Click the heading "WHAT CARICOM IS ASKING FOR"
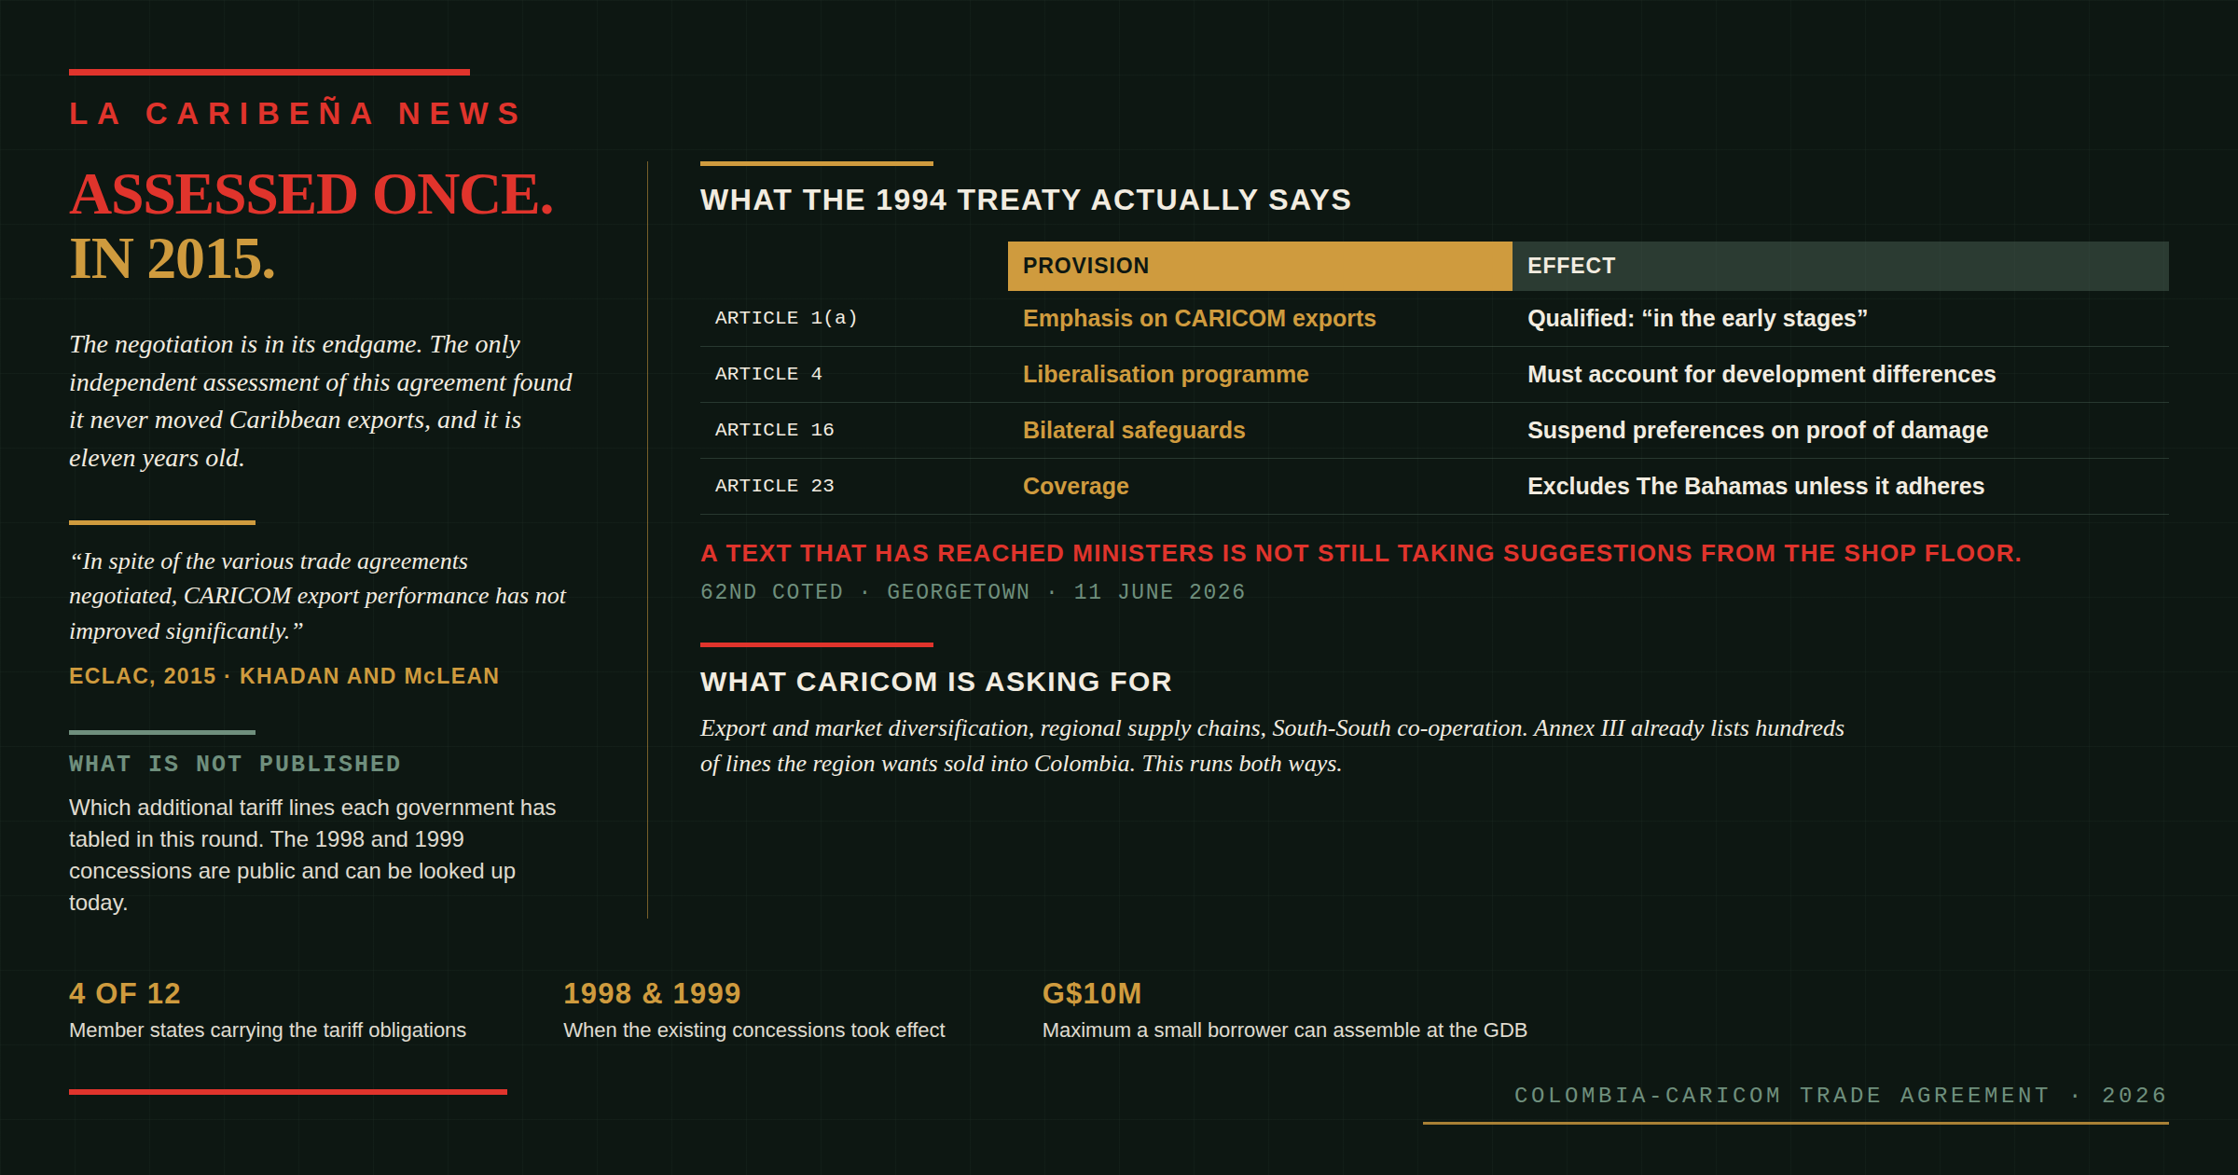The width and height of the screenshot is (2238, 1175). [936, 682]
